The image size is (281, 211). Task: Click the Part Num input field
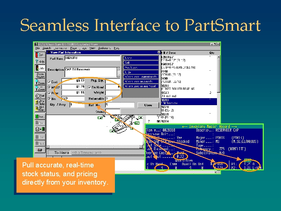92,58
